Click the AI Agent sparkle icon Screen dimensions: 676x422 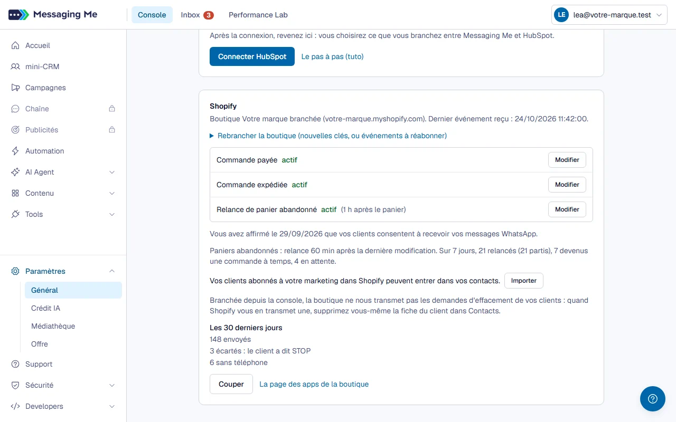tap(15, 172)
